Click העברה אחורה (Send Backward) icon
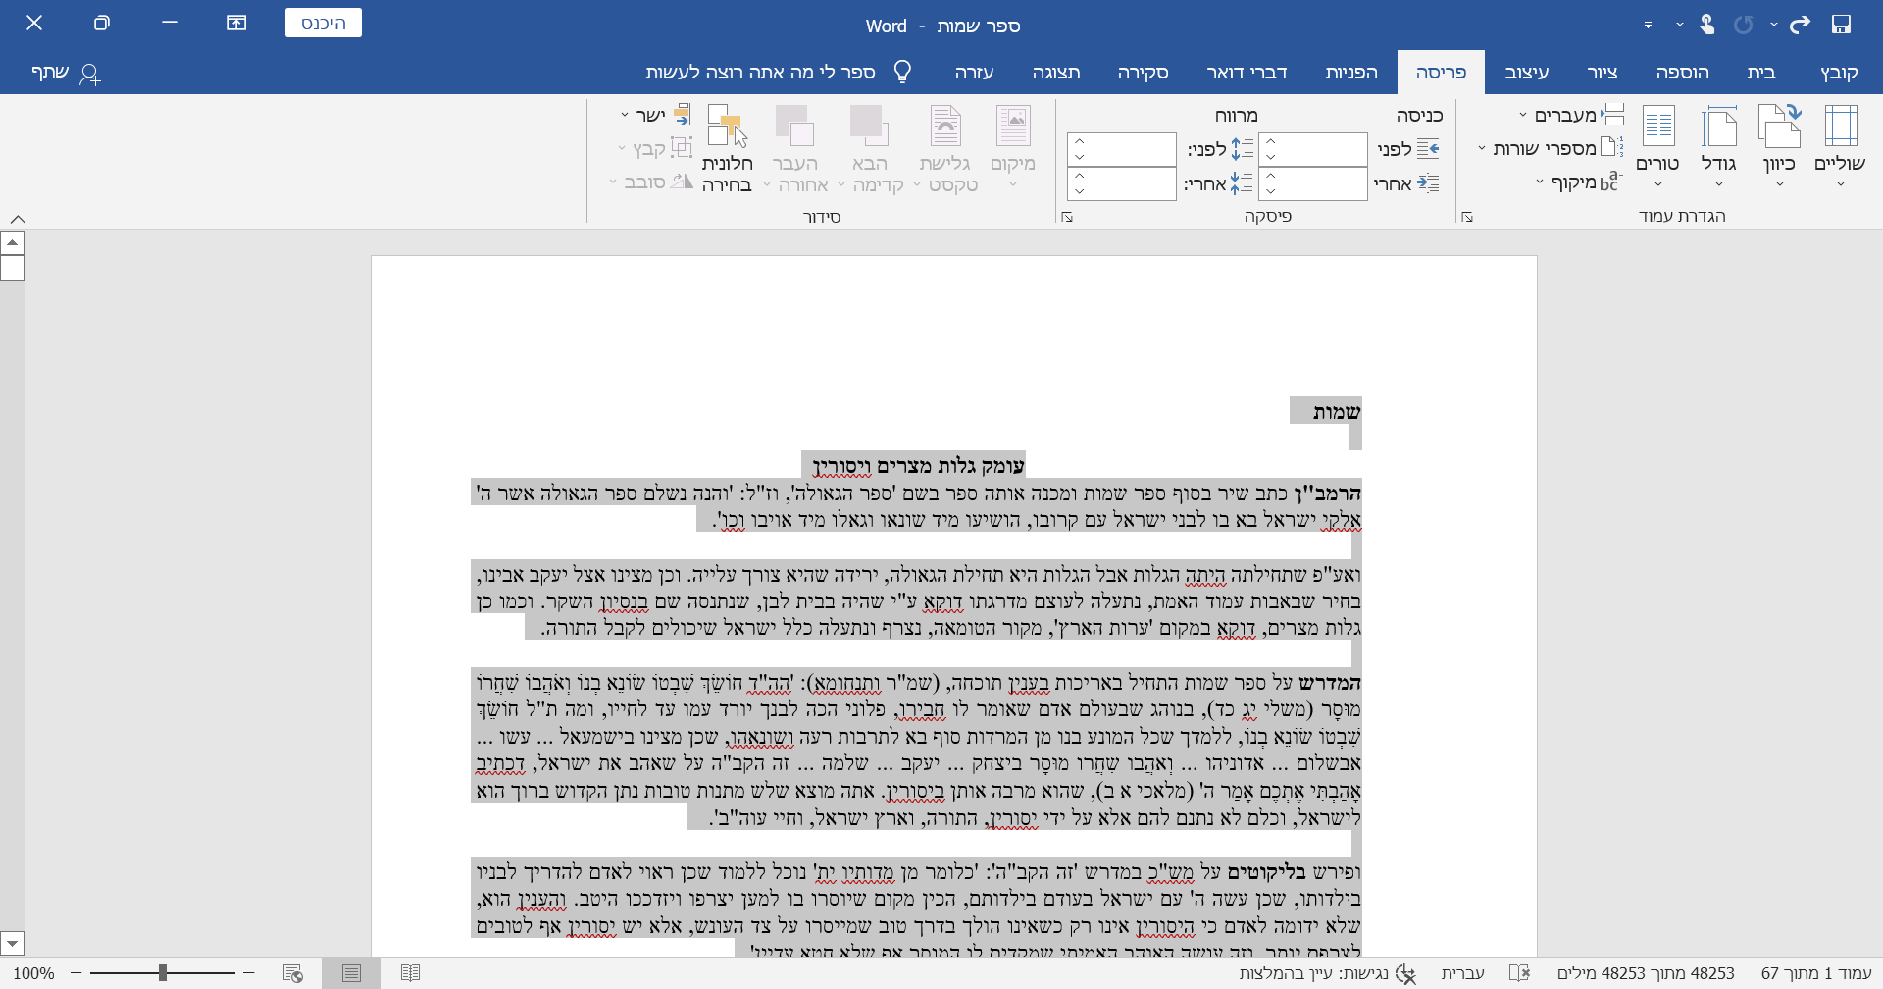 coord(794,147)
